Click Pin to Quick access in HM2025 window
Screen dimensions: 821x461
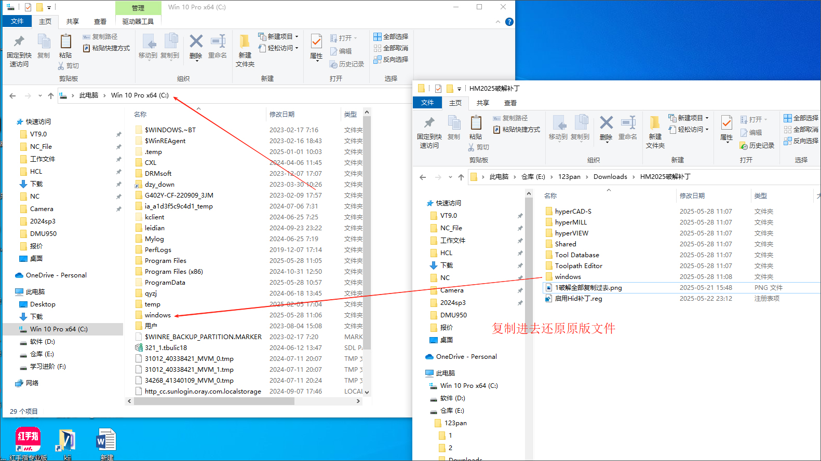pos(429,132)
